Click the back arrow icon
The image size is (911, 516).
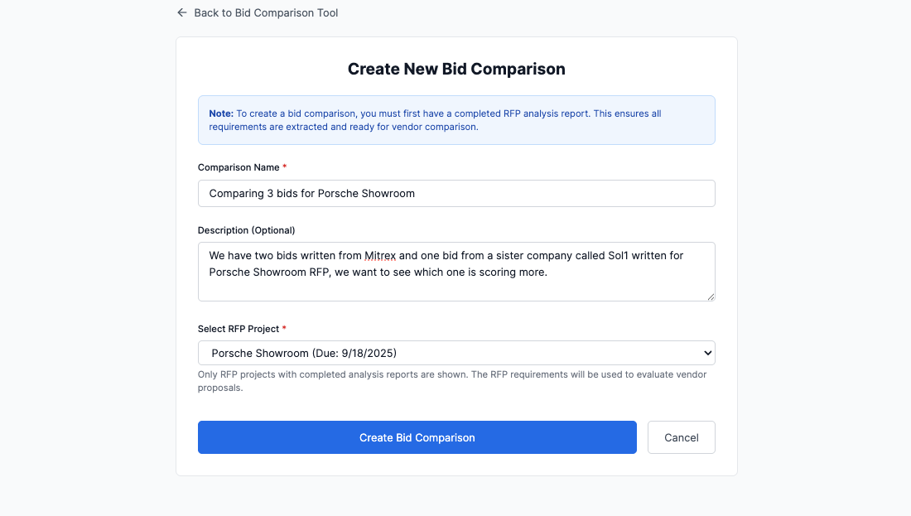[182, 13]
